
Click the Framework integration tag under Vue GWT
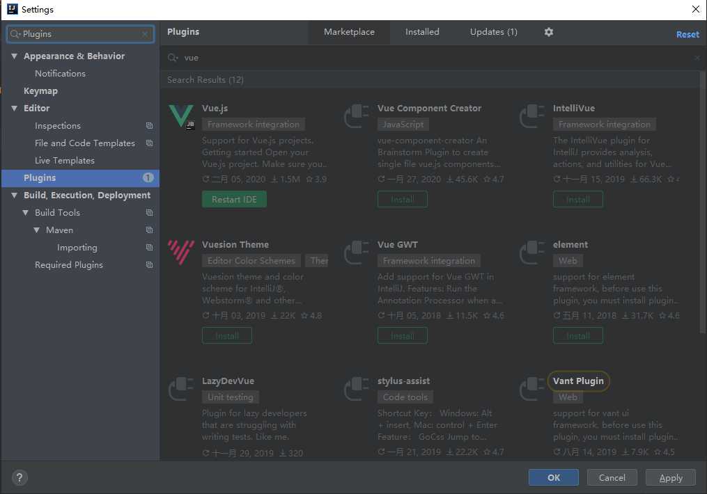click(429, 261)
